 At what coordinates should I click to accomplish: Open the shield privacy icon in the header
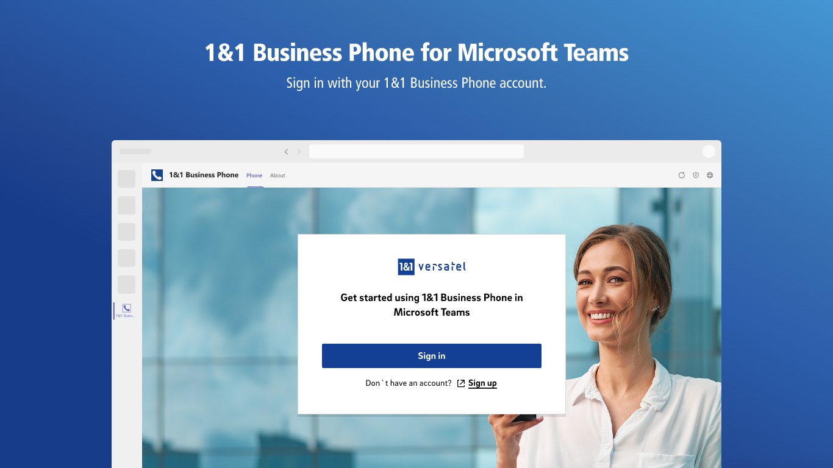click(696, 175)
